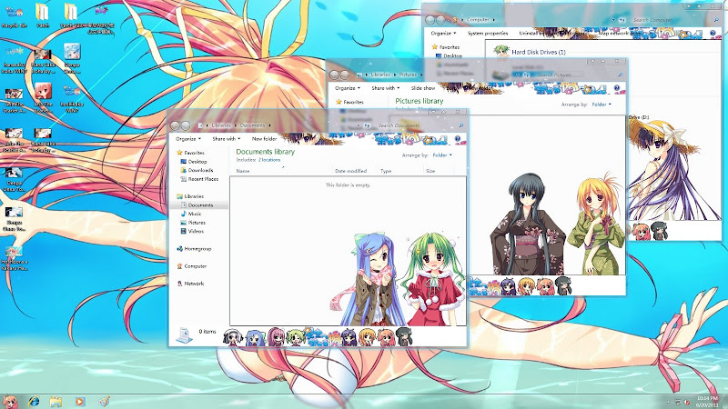Click Documents breadcrumb in the Documents address bar
Image resolution: width=728 pixels, height=409 pixels.
pyautogui.click(x=252, y=125)
